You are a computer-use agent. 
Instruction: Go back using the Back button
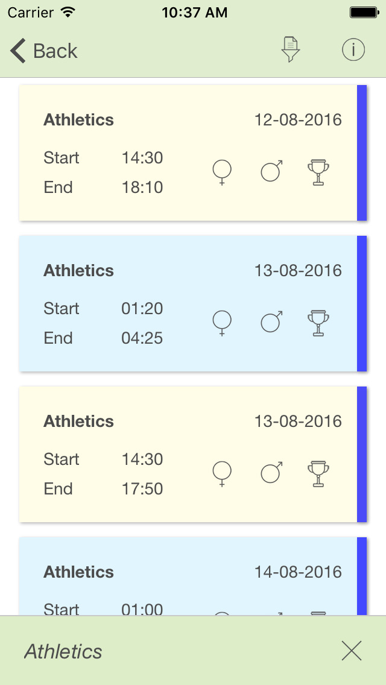pos(42,51)
